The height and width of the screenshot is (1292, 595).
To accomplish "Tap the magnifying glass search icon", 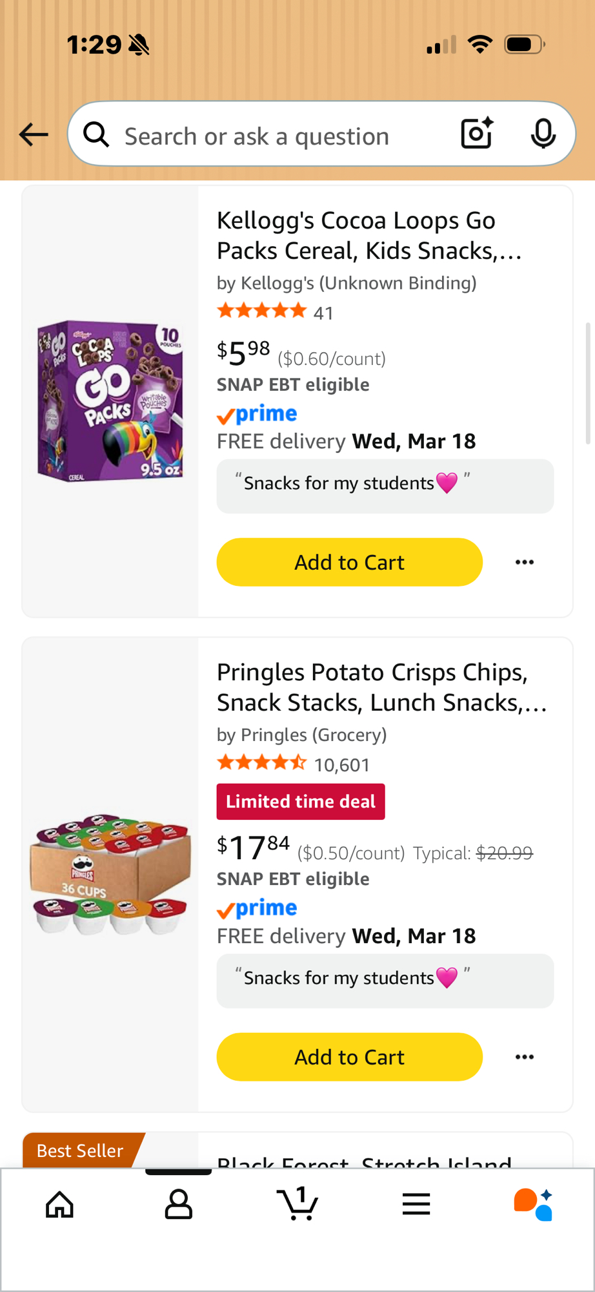I will (x=96, y=134).
